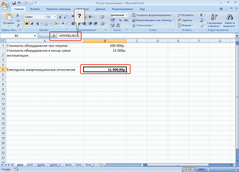Viewport: 239px width, 172px height.
Task: Increase indent in cell
Action: coord(96,24)
